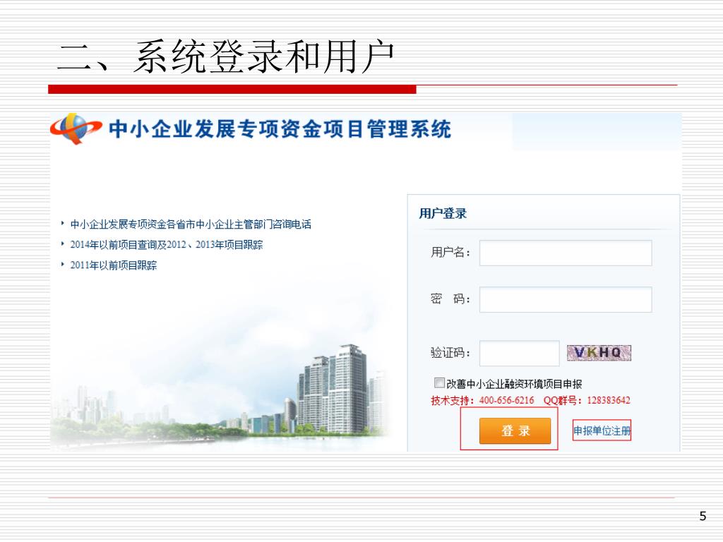
Task: Open 2011年以前项目跟踪 link
Action: point(114,265)
